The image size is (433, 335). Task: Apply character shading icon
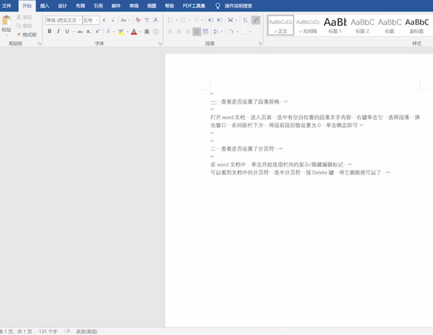[147, 31]
